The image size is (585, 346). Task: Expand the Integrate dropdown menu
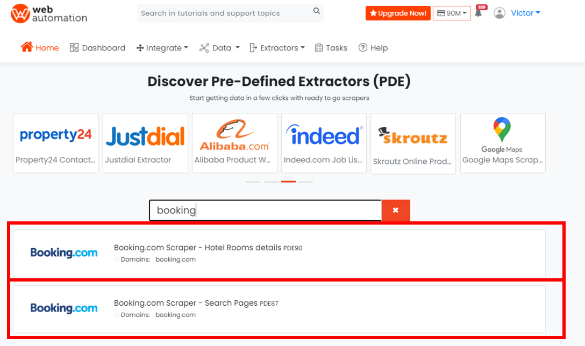pyautogui.click(x=162, y=48)
